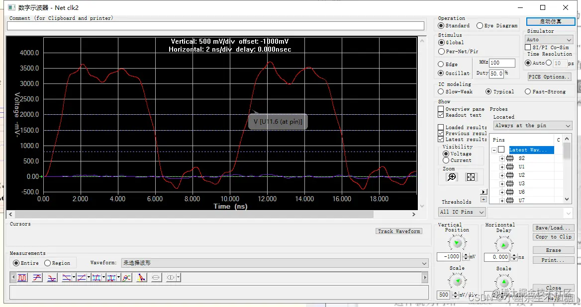Click the magnifier zoom-in icon
This screenshot has height=307, width=581.
pyautogui.click(x=452, y=177)
